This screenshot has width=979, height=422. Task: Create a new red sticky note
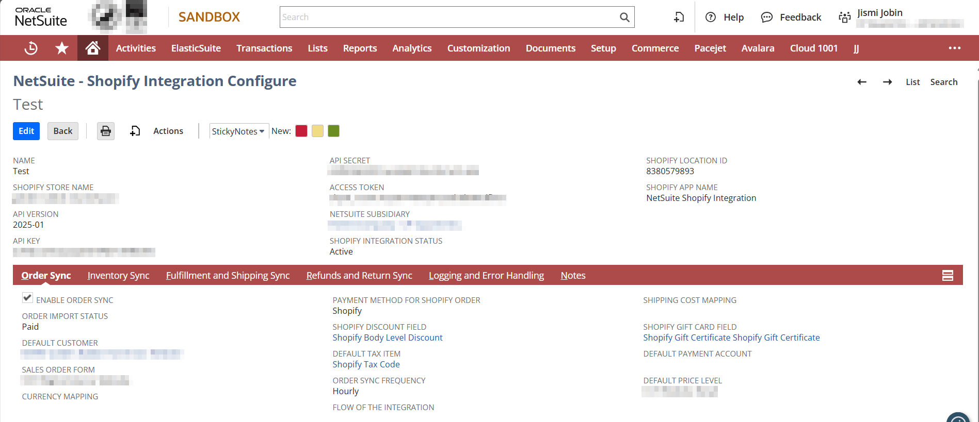tap(301, 131)
